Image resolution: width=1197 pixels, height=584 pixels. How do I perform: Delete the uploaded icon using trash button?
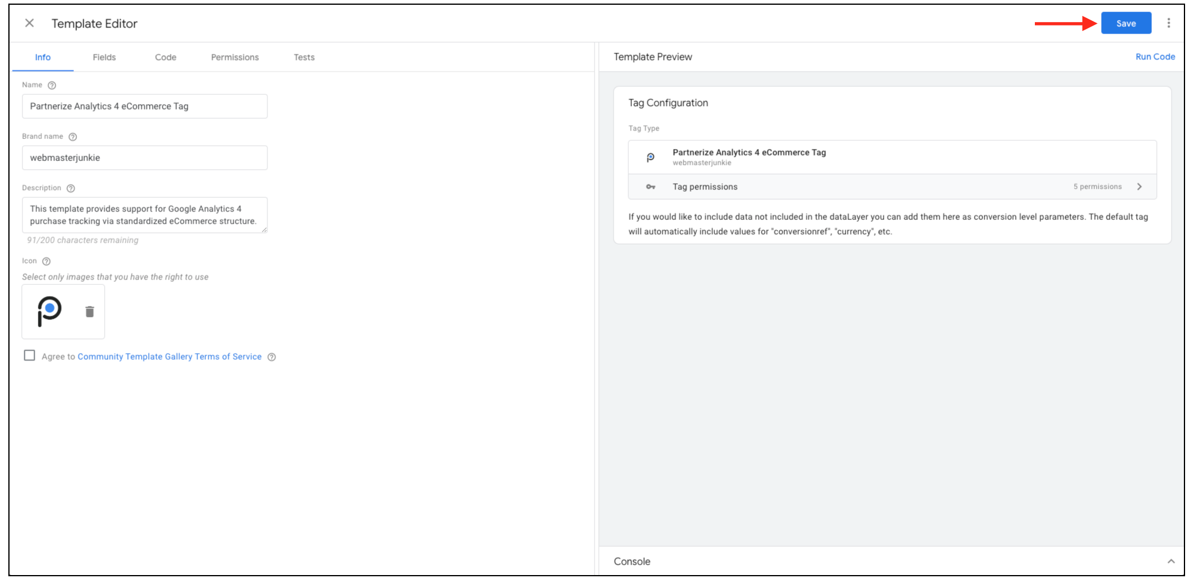click(x=89, y=312)
